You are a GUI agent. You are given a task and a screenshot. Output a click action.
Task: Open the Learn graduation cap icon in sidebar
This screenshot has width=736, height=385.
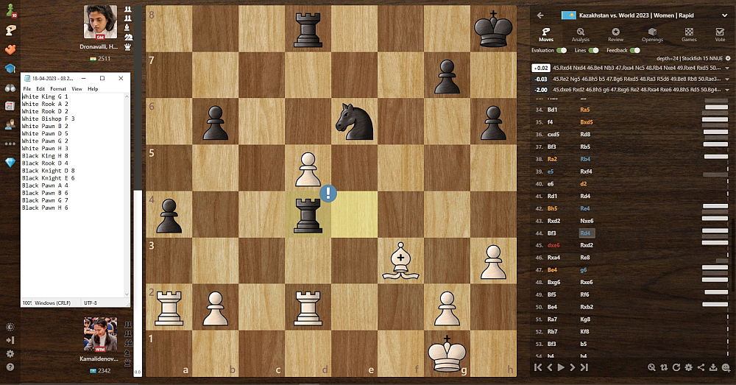click(x=10, y=68)
